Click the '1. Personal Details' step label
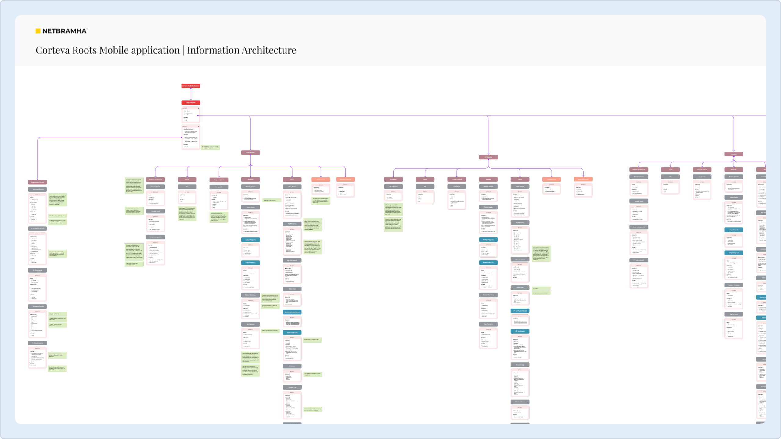The width and height of the screenshot is (781, 439). coord(38,190)
